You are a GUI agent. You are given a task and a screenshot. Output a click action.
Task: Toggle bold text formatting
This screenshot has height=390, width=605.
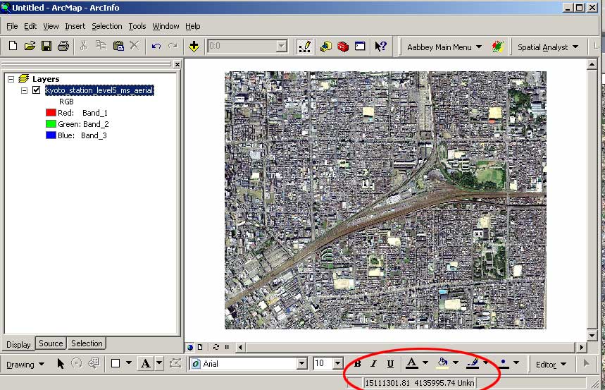click(358, 364)
